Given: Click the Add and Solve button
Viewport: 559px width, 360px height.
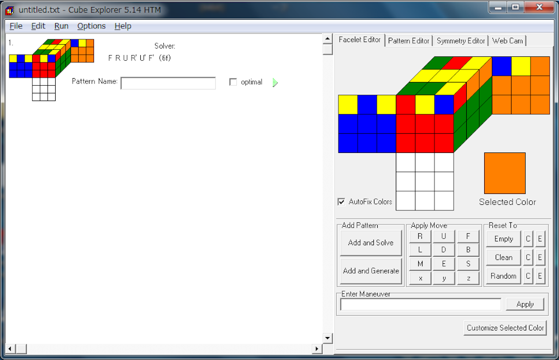Looking at the screenshot, I should coord(371,243).
